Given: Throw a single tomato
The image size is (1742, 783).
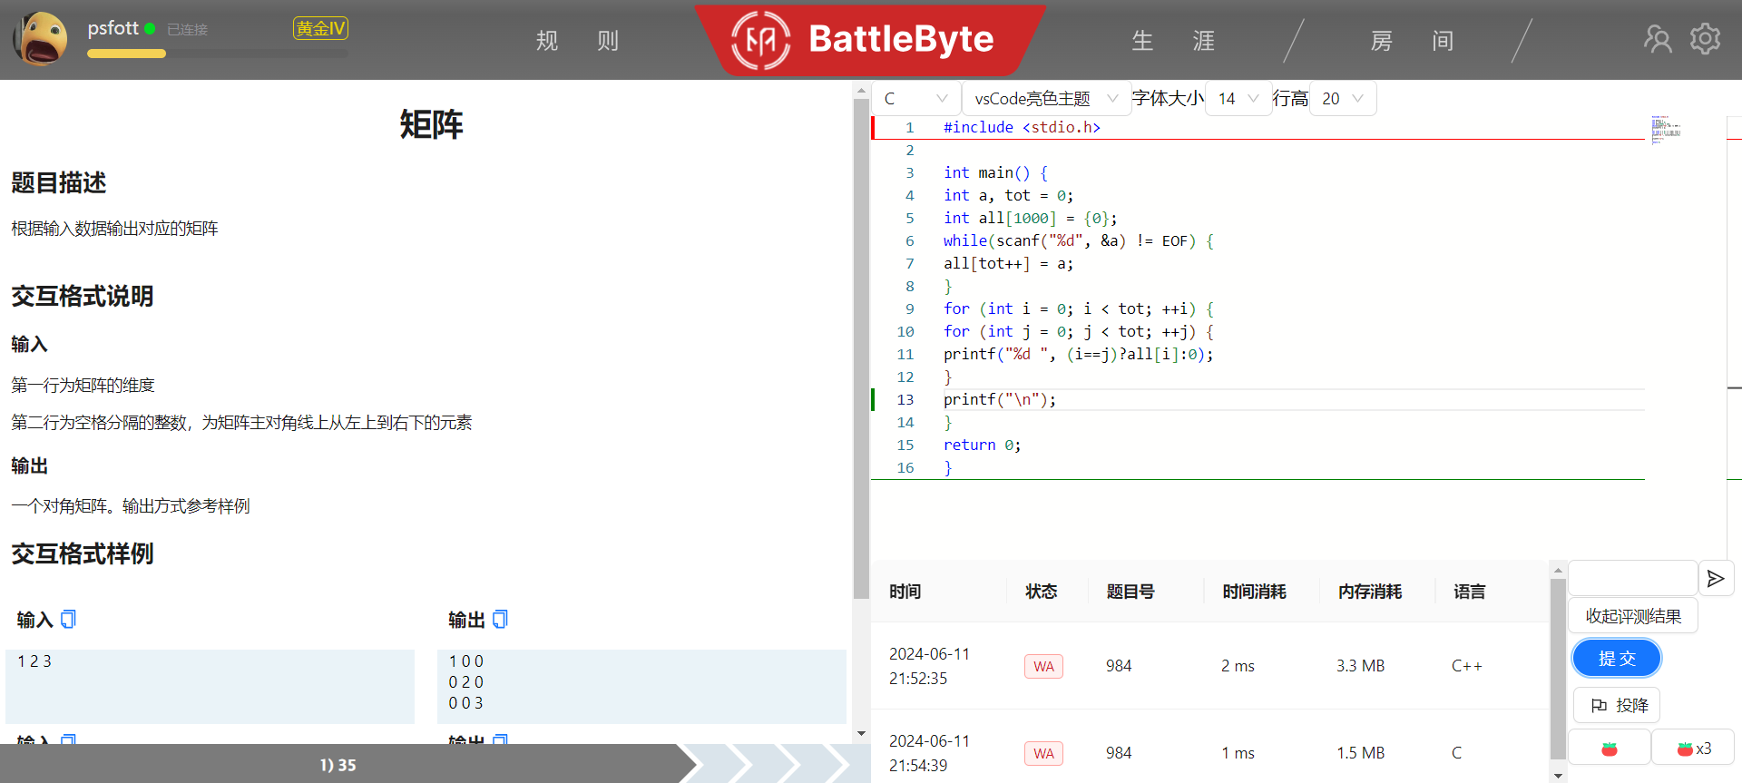Looking at the screenshot, I should pos(1609,749).
